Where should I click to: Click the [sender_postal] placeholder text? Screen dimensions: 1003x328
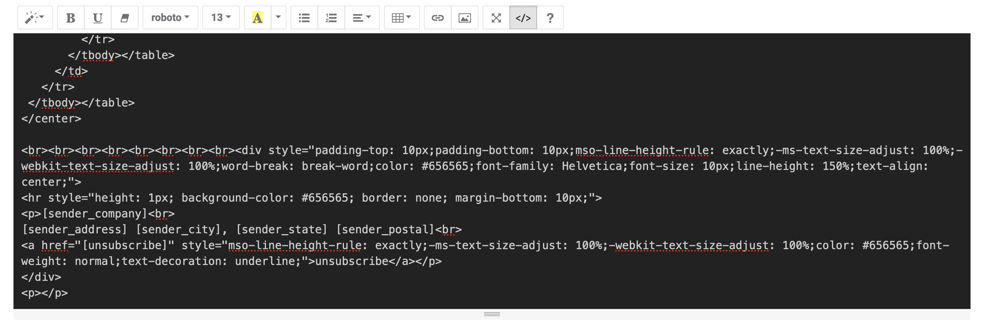[386, 230]
